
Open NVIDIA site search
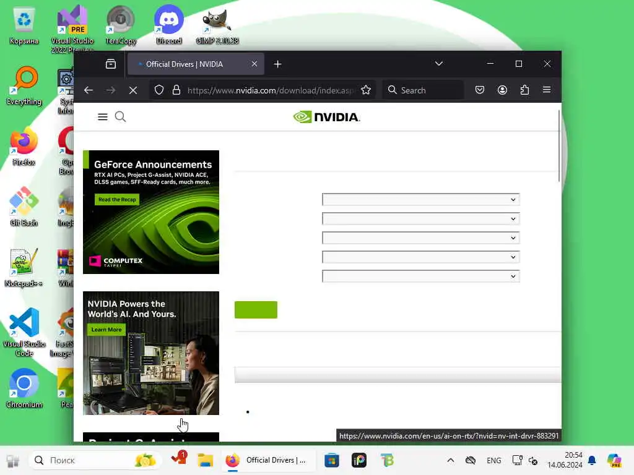coord(120,117)
